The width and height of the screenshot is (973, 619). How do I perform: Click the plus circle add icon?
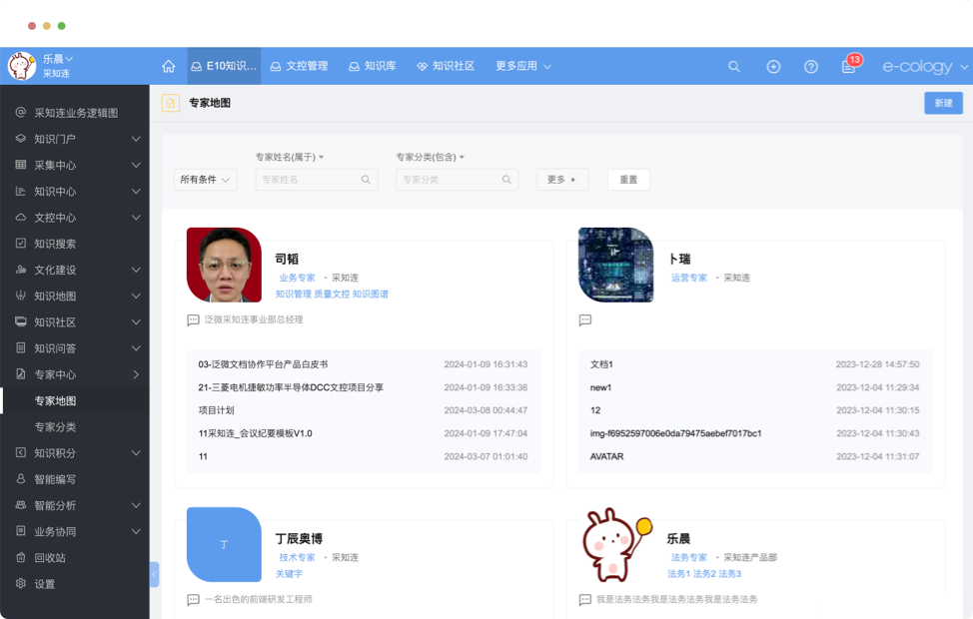click(773, 66)
